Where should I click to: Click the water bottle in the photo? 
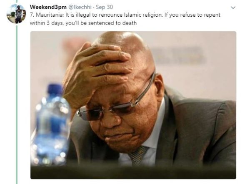point(51,125)
